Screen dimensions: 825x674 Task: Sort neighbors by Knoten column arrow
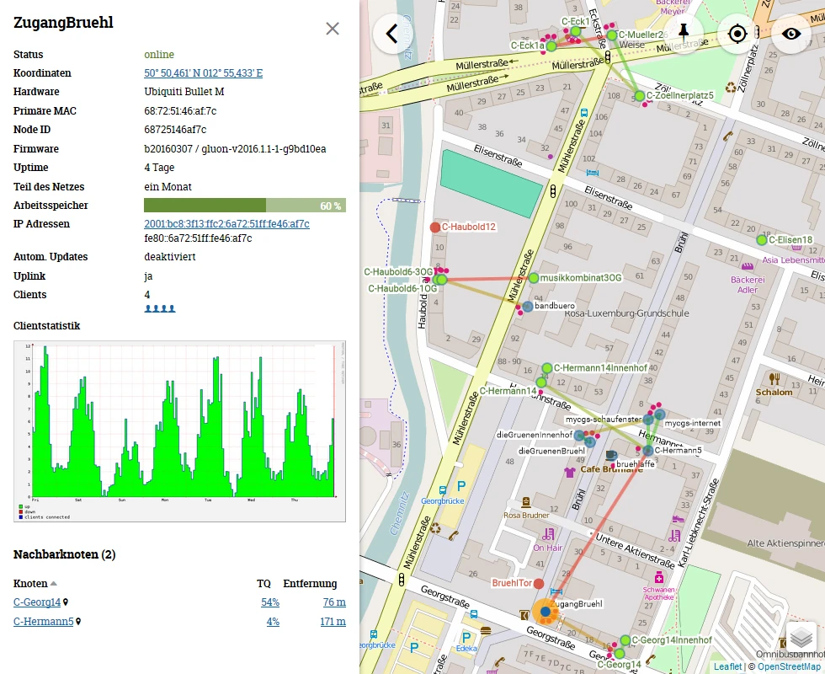pyautogui.click(x=53, y=583)
